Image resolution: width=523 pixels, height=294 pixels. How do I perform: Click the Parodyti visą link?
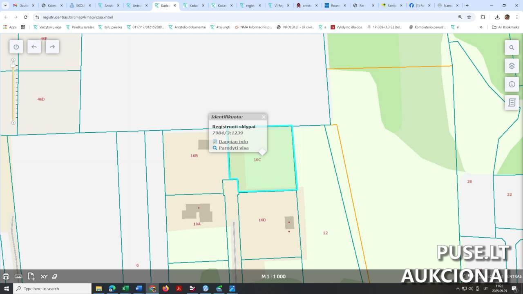[233, 148]
